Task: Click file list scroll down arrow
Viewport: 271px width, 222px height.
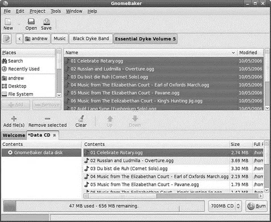Action: coord(267,108)
